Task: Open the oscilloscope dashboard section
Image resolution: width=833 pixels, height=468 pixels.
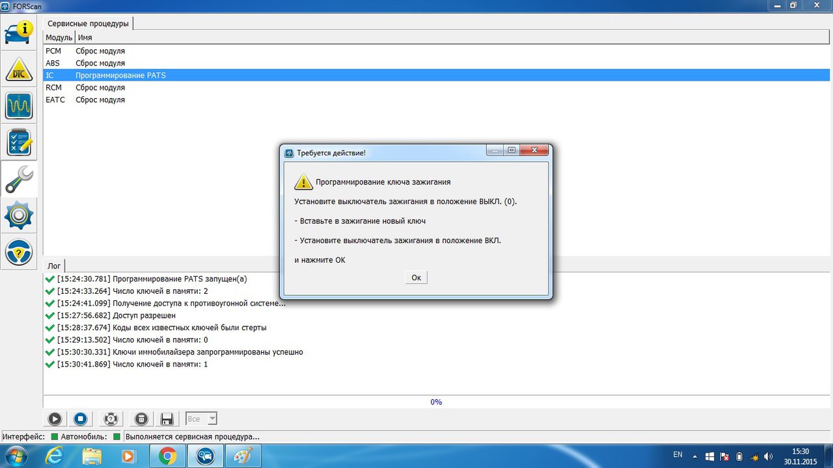Action: pos(19,105)
